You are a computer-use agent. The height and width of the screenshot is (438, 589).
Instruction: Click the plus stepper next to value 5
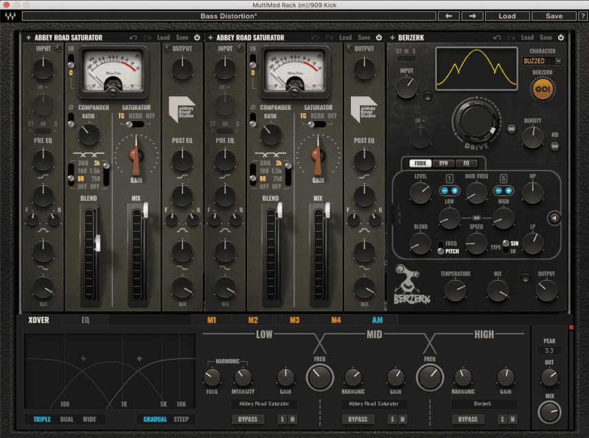(508, 190)
